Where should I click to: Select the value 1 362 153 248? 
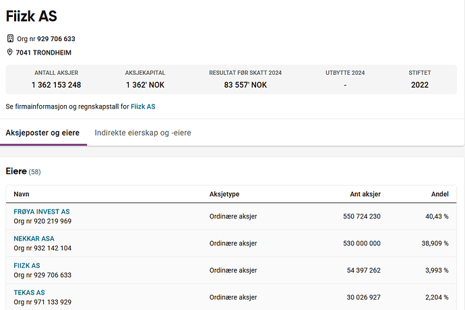(57, 85)
